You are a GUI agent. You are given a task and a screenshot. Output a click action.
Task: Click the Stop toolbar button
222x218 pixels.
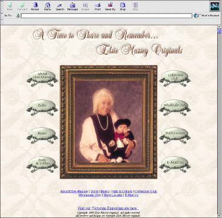click(x=135, y=7)
